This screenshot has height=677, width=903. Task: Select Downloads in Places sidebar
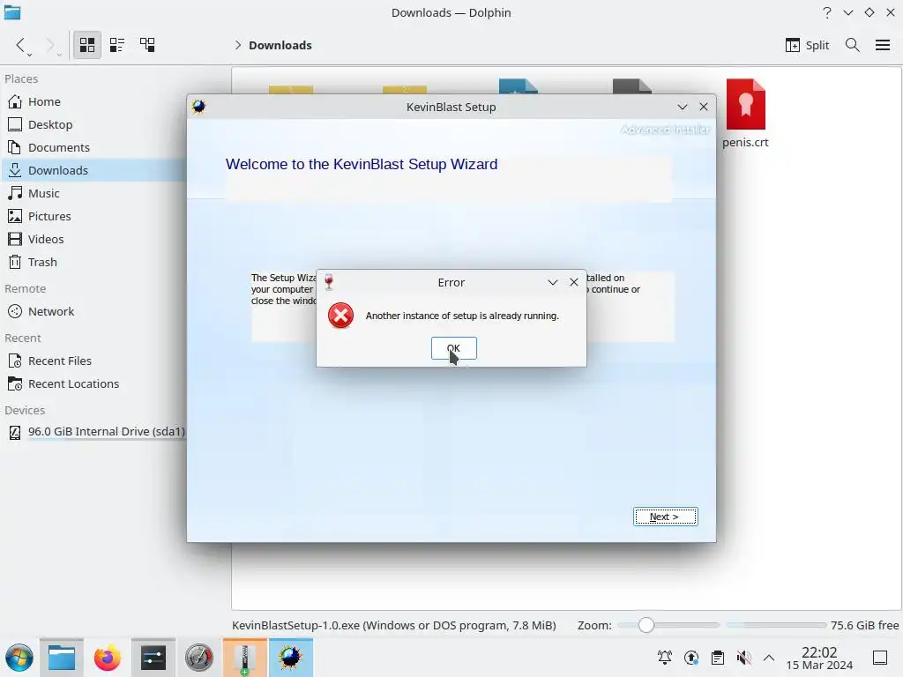[92, 170]
